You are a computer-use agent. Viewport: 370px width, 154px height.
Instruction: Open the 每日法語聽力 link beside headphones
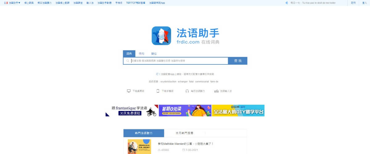[198, 91]
